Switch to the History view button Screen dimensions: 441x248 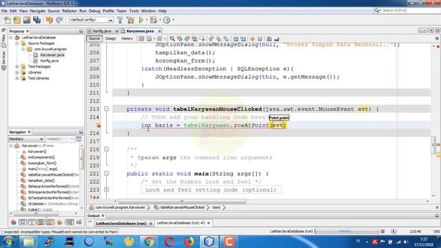(127, 39)
